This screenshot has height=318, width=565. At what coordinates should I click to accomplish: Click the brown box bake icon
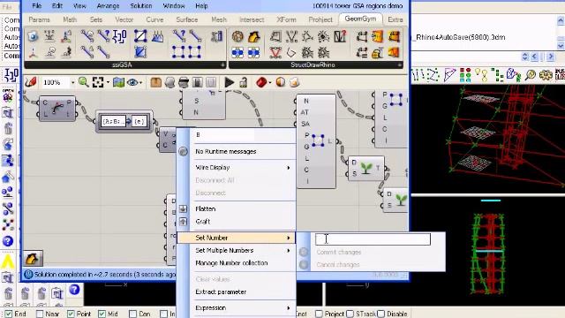pyautogui.click(x=156, y=82)
